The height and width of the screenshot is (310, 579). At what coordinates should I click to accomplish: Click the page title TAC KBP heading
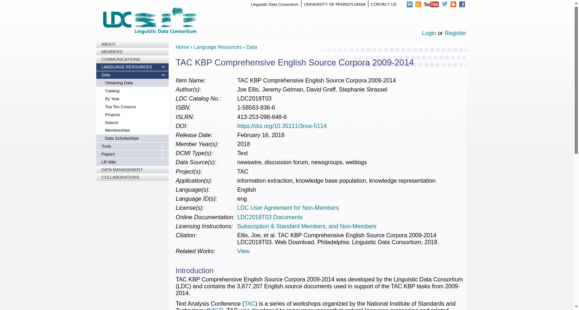click(x=295, y=63)
